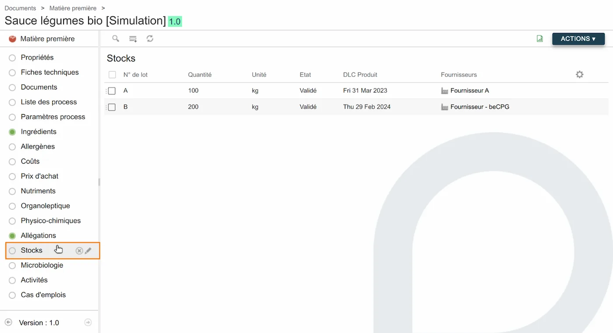This screenshot has width=613, height=333.
Task: Tick the select-all checkbox in the table header
Action: 112,75
